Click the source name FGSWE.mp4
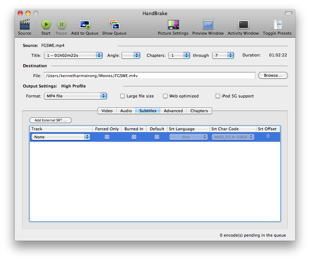310x261 pixels. pos(53,45)
